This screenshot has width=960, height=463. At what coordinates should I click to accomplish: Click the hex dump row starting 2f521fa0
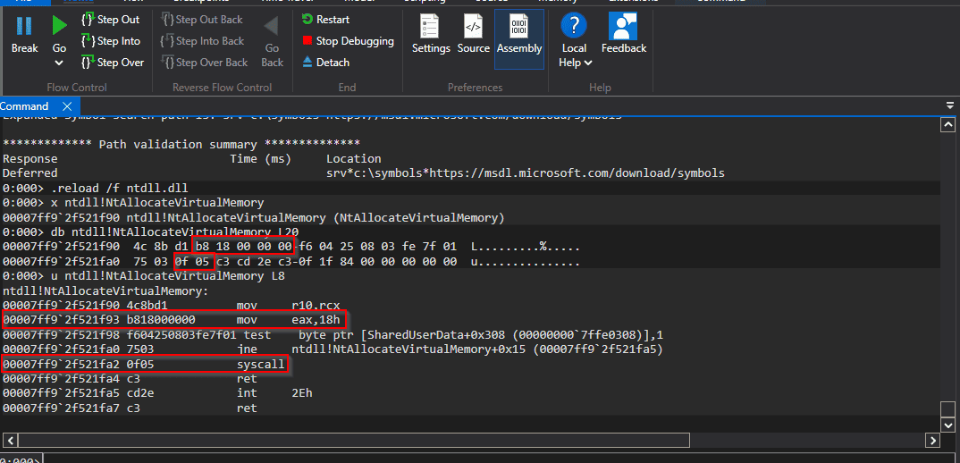click(x=291, y=262)
